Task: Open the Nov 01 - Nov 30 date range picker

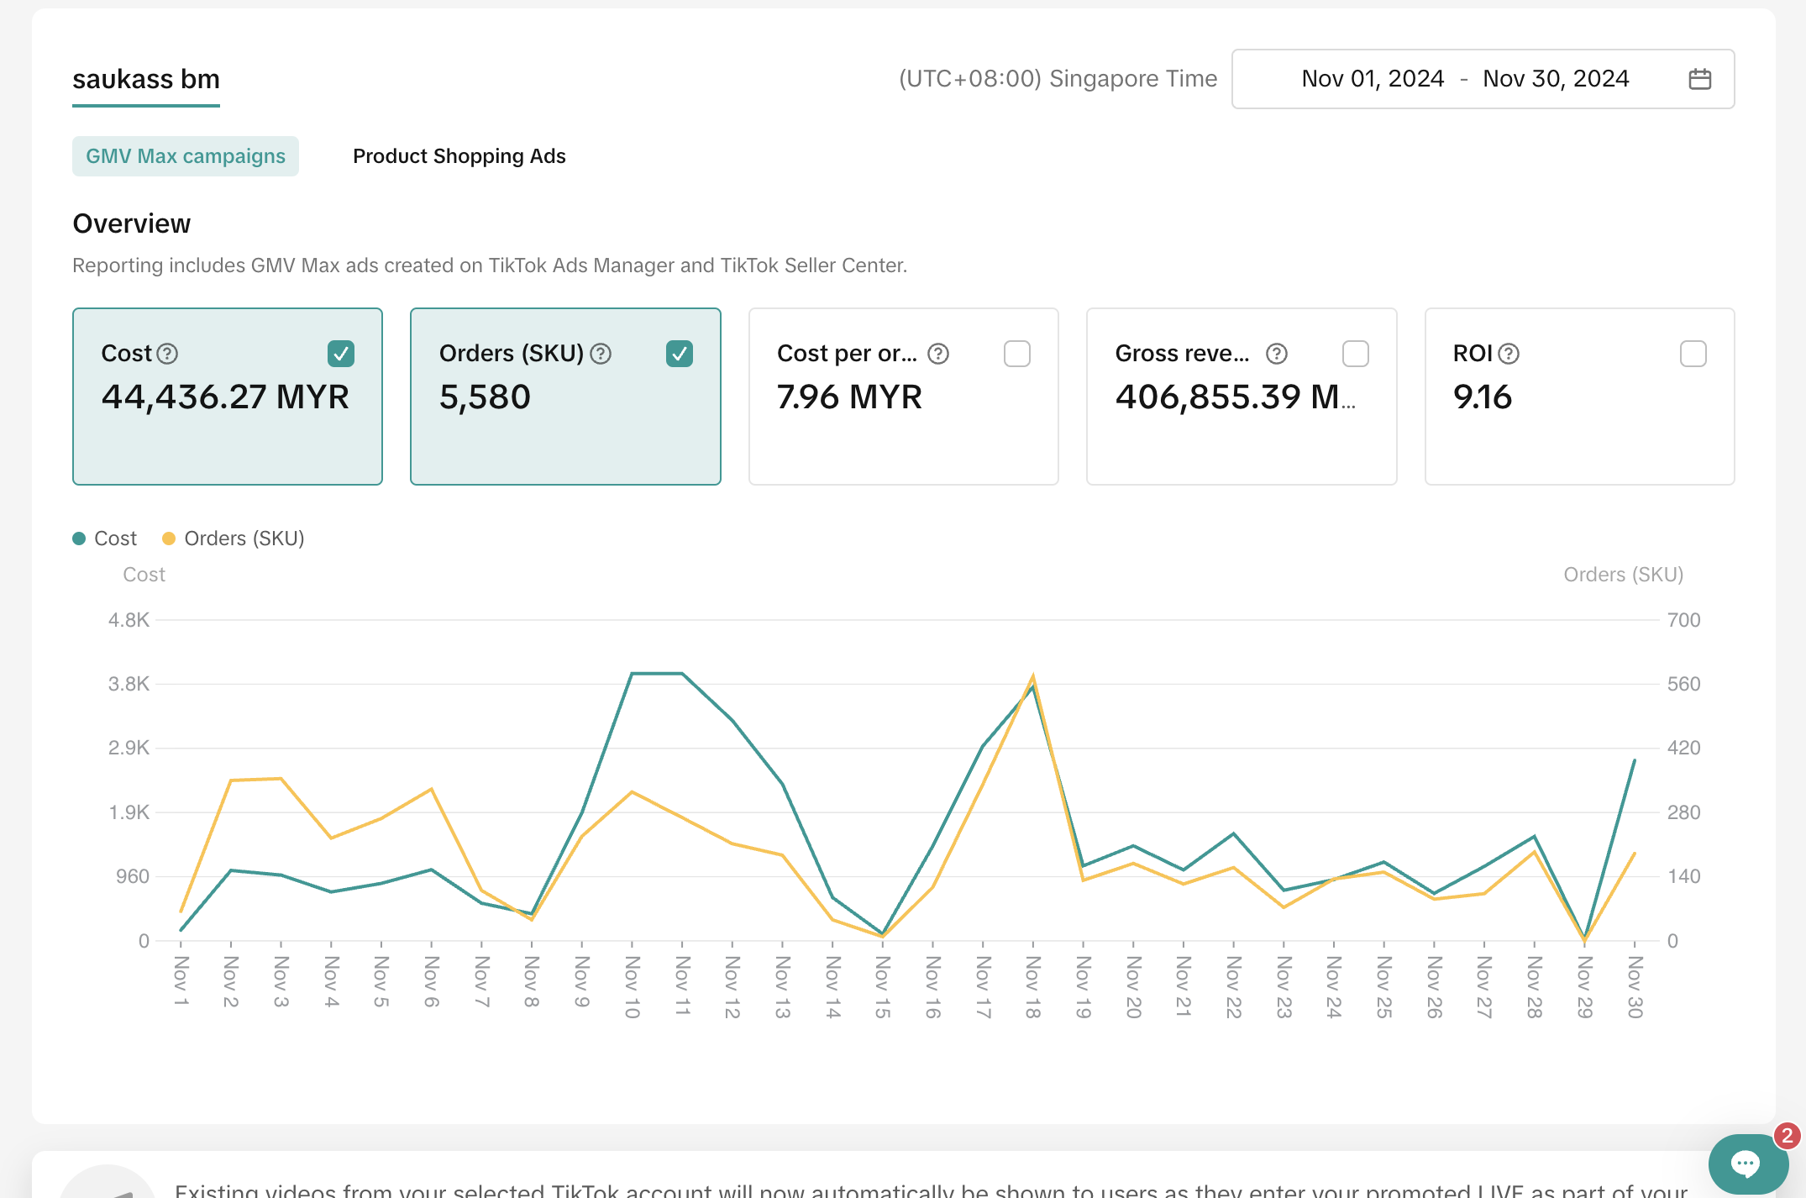Action: click(x=1465, y=79)
